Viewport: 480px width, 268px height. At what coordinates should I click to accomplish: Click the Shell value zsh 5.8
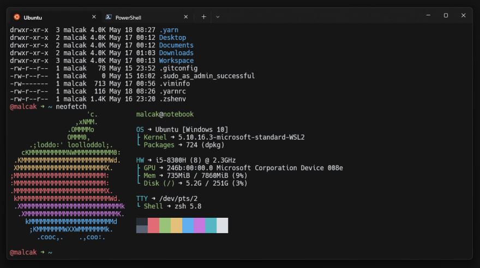point(188,206)
